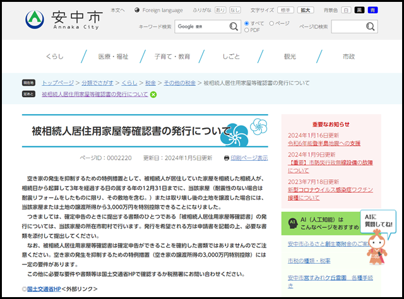Open the 観光 navigation menu
Image resolution: width=404 pixels, height=299 pixels.
point(290,56)
